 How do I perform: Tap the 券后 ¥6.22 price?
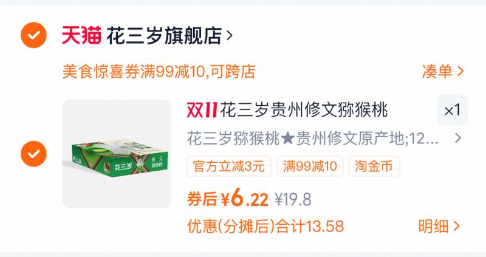[227, 199]
